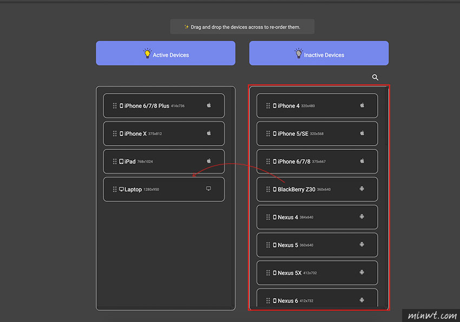The image size is (460, 322).
Task: Click the grey lightbulb icon beside Inactive Devices
Action: click(x=299, y=54)
